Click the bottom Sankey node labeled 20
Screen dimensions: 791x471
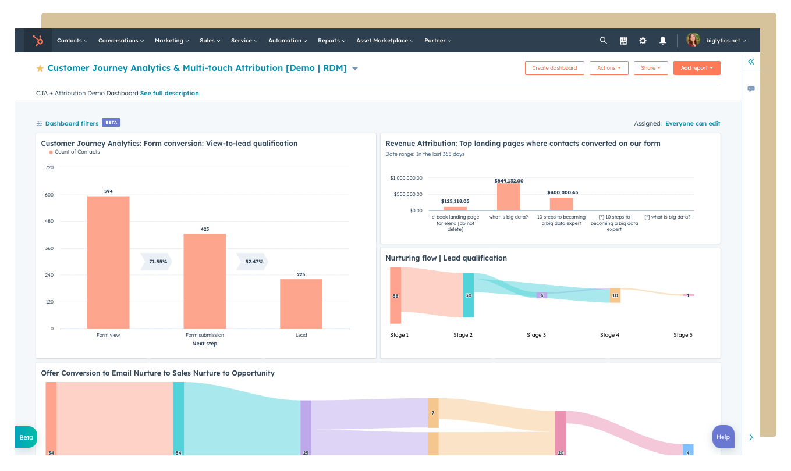561,433
